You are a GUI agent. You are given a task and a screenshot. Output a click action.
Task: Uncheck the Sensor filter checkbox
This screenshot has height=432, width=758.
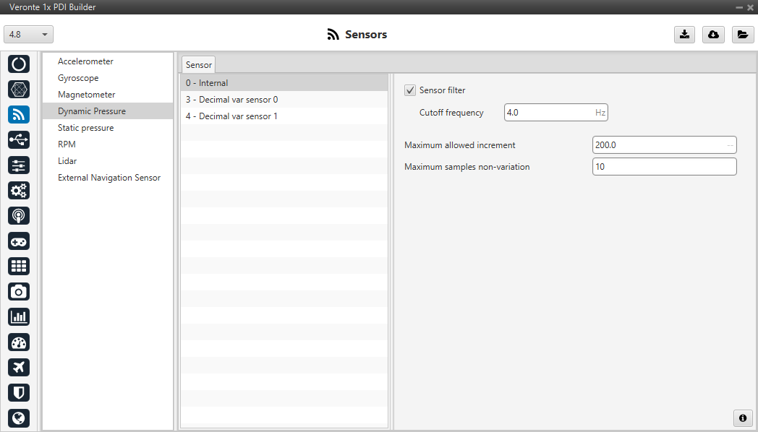tap(410, 90)
